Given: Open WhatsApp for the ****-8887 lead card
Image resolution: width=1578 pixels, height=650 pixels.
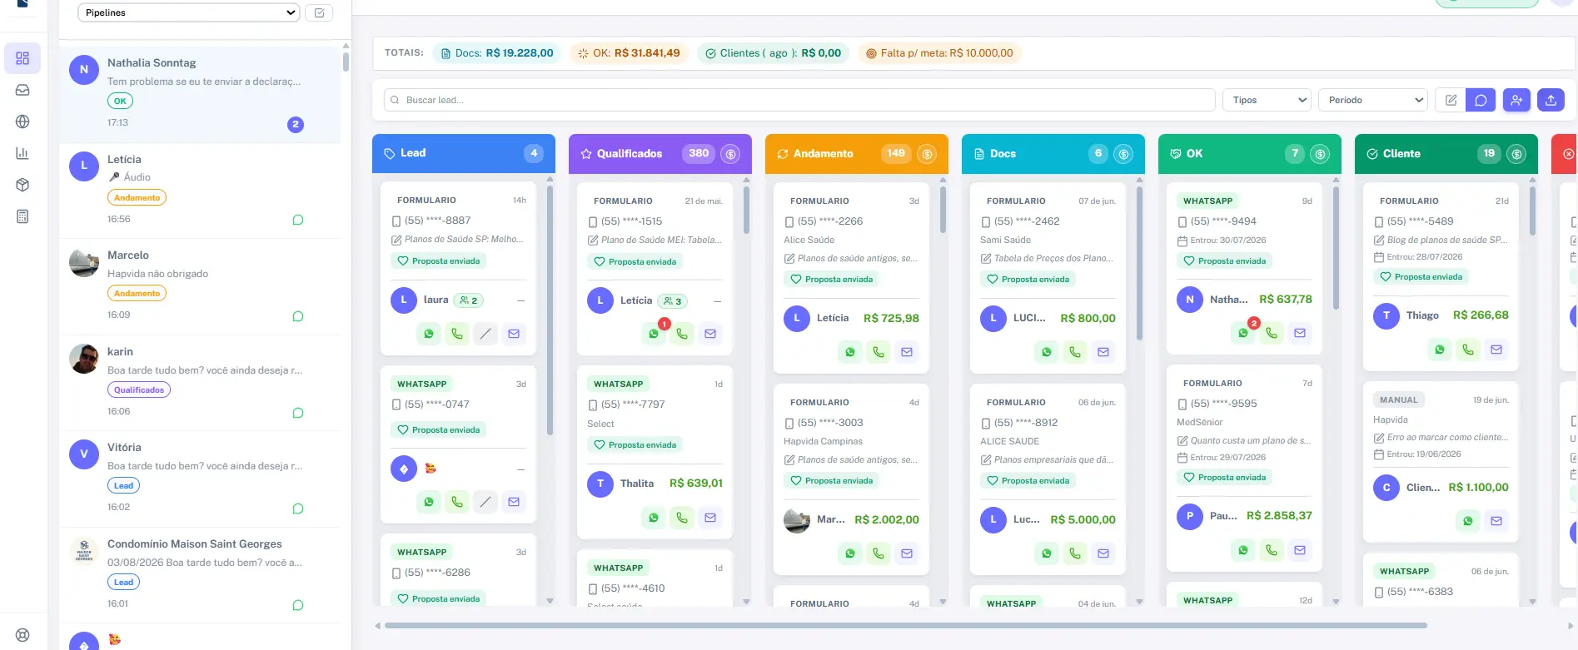Looking at the screenshot, I should tap(429, 334).
